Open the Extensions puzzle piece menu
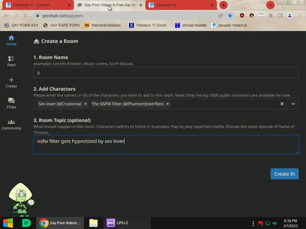306x229 pixels. 271,16
